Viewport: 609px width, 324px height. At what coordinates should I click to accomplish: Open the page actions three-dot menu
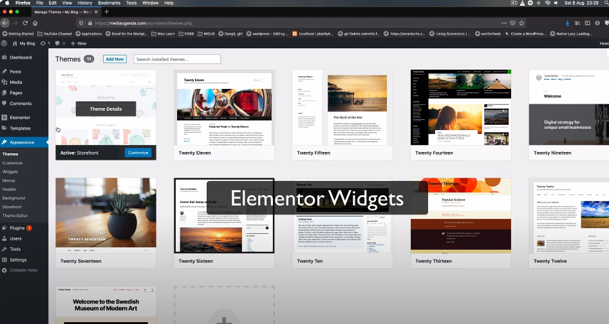pos(504,23)
